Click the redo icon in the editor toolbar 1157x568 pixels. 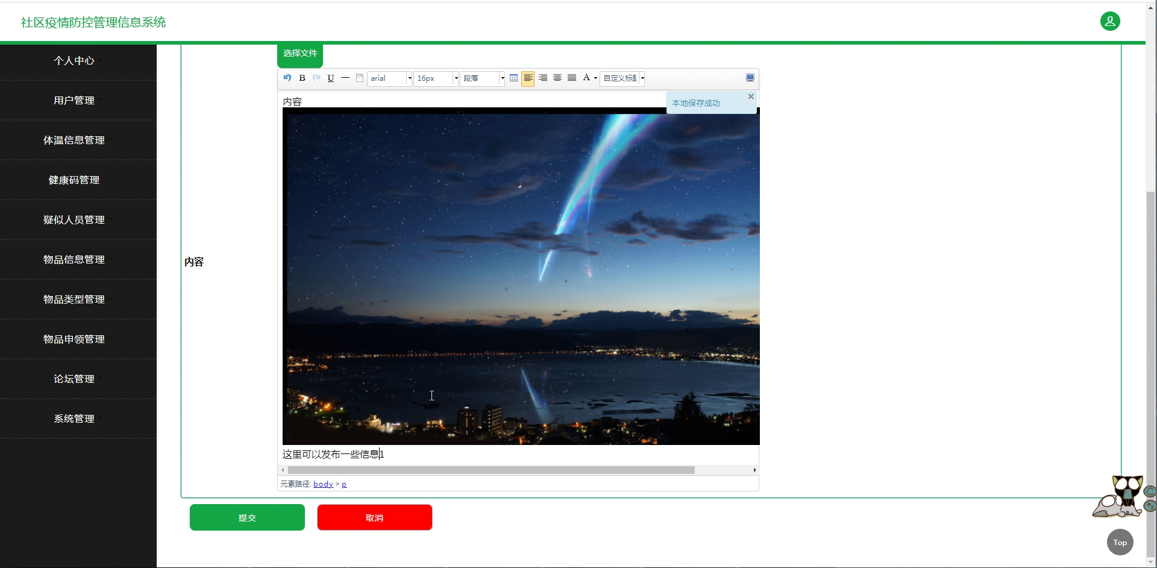(x=316, y=78)
